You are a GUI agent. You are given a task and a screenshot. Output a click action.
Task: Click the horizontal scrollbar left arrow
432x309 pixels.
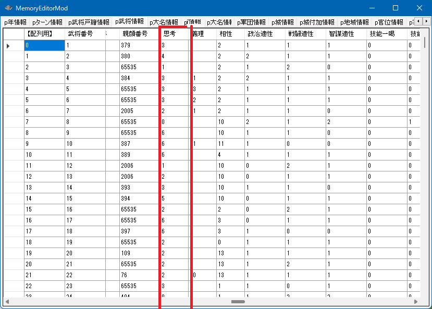pos(7,302)
